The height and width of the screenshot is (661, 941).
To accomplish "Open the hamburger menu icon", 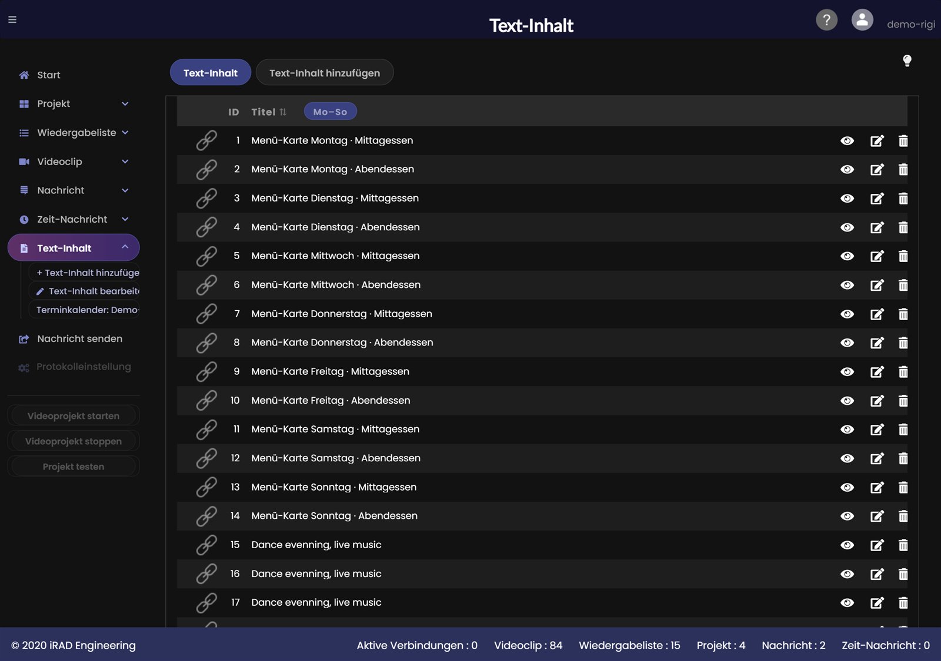I will (x=12, y=19).
